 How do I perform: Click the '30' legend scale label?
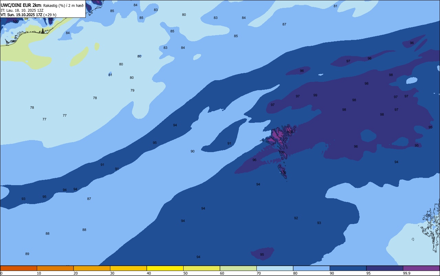pos(112,273)
